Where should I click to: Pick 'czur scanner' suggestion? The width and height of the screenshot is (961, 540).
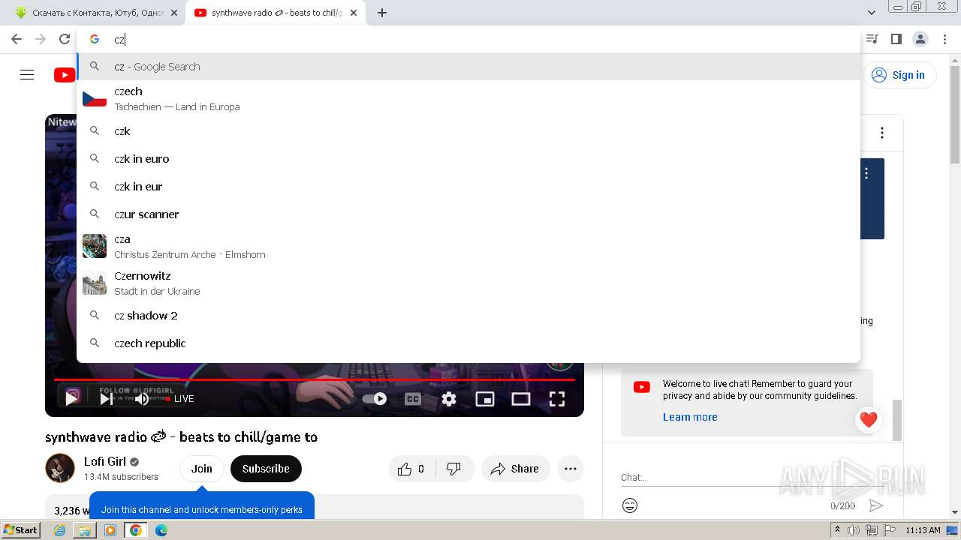pyautogui.click(x=468, y=214)
